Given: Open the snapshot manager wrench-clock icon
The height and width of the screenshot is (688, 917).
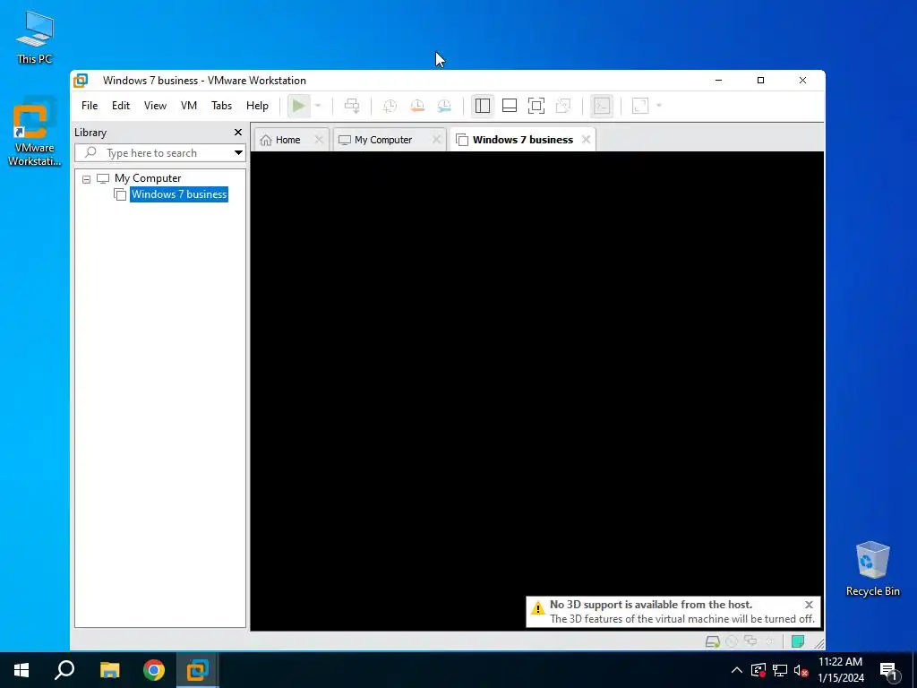Looking at the screenshot, I should 444,106.
